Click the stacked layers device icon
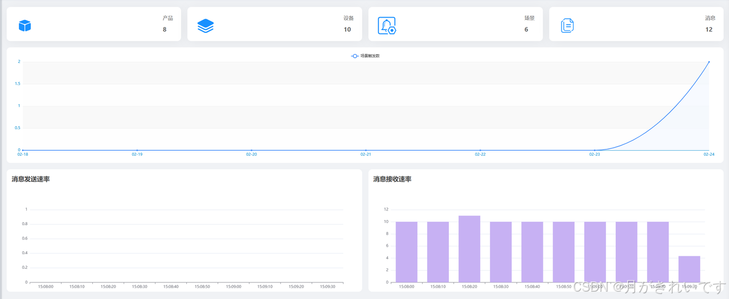The image size is (729, 299). pyautogui.click(x=206, y=26)
